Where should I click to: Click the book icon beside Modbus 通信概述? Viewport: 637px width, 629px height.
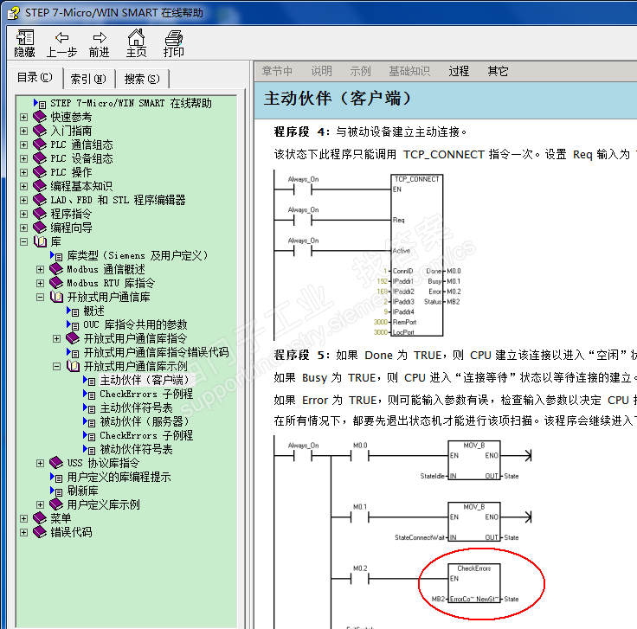(x=55, y=269)
